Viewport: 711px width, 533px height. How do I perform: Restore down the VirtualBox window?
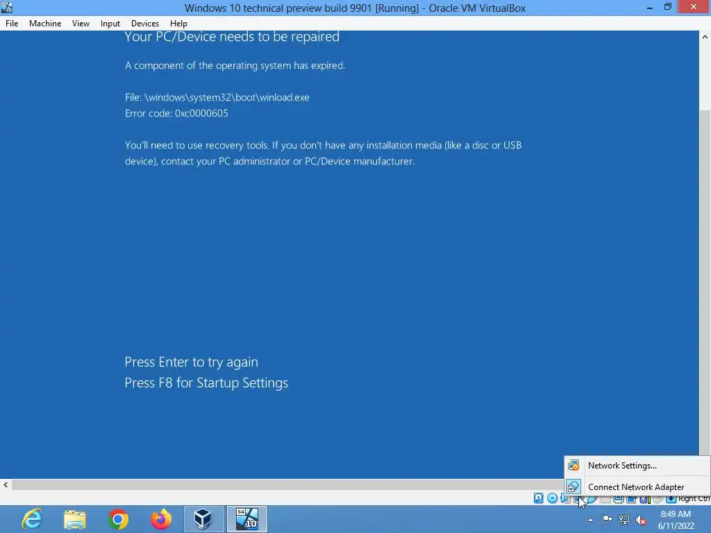pyautogui.click(x=667, y=7)
